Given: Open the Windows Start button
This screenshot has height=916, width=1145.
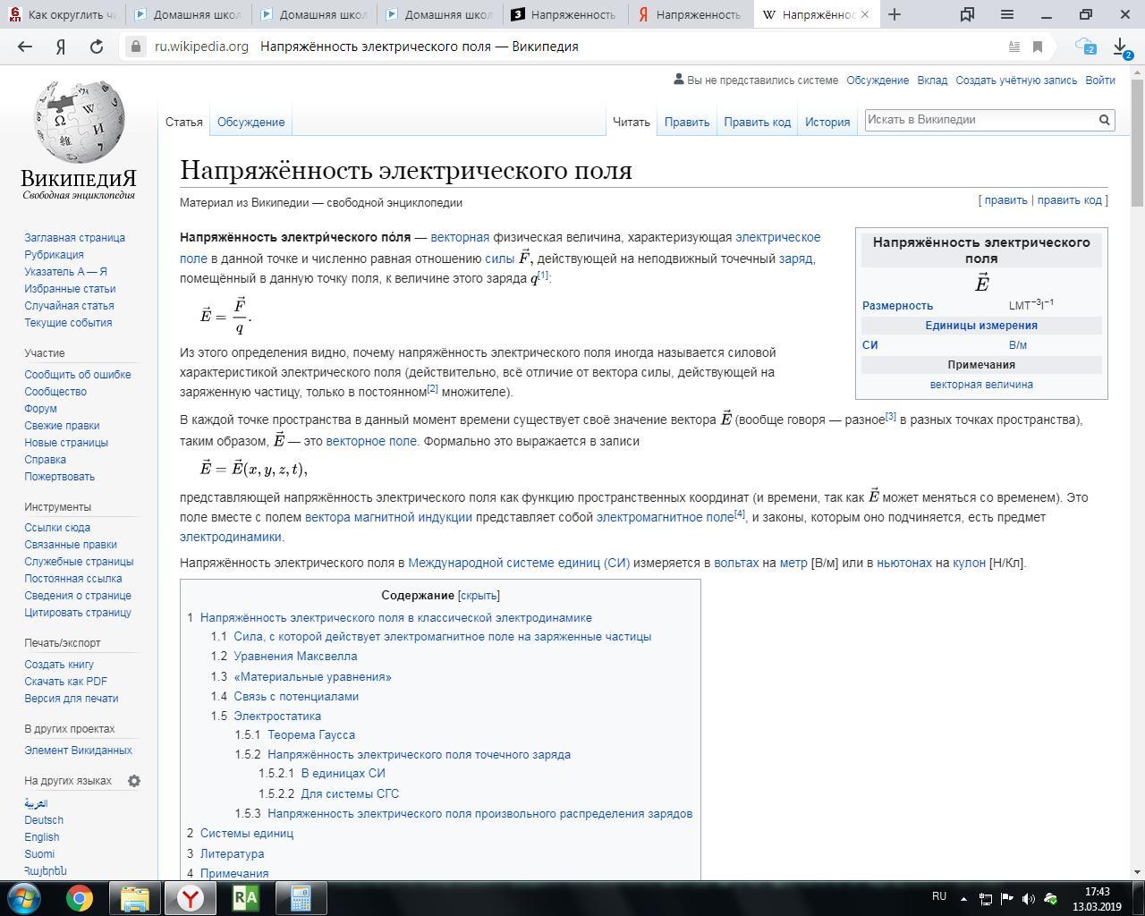Looking at the screenshot, I should click(24, 897).
